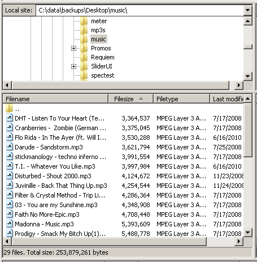
Task: Click the mp3 icon for Disturbed - Shout 2000
Action: 10,175
